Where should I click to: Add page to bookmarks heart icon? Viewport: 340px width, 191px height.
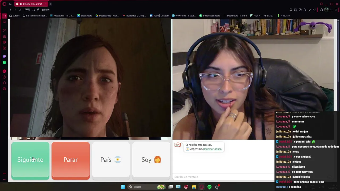(x=314, y=10)
